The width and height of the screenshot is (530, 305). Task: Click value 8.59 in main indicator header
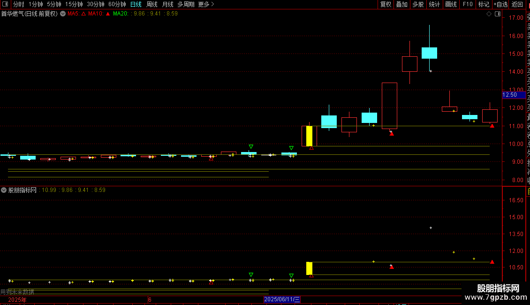pos(172,14)
